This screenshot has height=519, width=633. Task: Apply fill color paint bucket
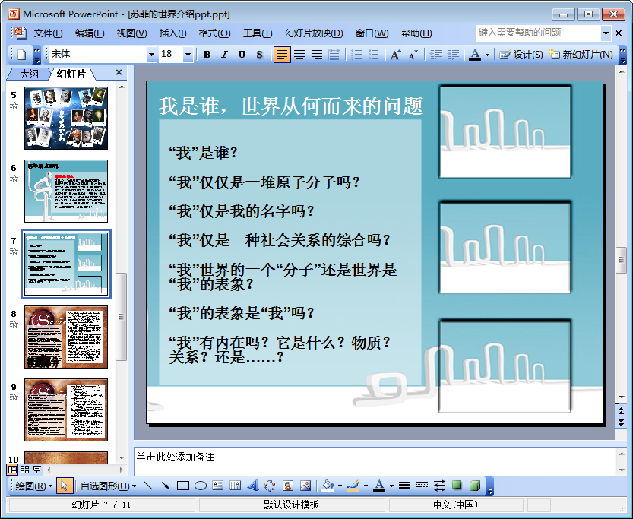point(328,486)
